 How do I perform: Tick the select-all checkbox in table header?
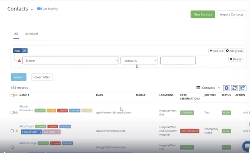[x=12, y=95]
